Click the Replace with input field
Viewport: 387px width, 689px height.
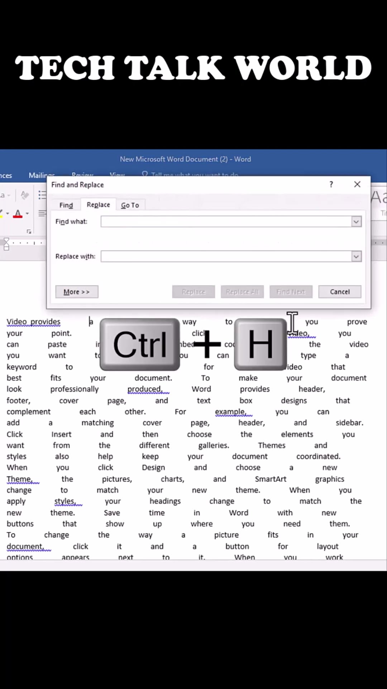226,256
